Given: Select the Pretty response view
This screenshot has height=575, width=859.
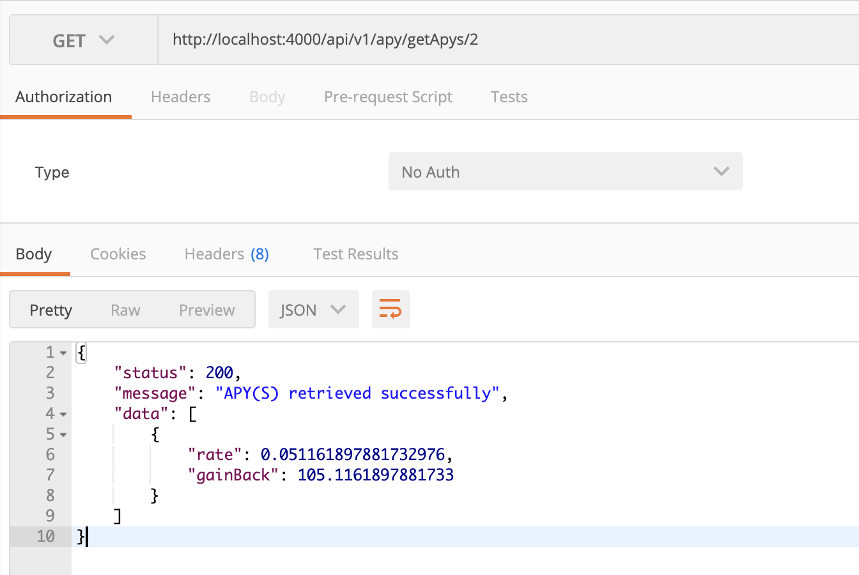Looking at the screenshot, I should click(x=51, y=309).
